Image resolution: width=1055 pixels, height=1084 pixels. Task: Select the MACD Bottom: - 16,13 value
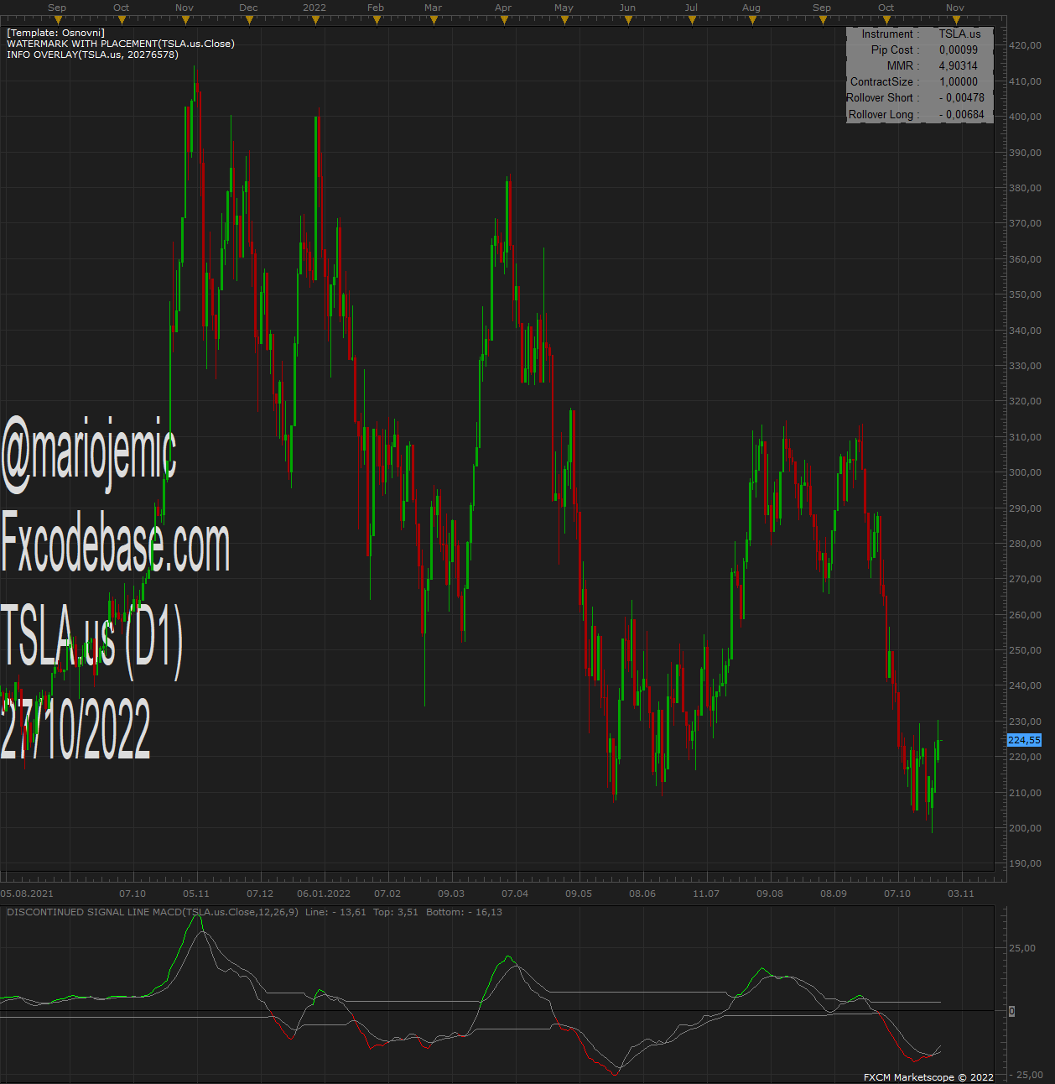point(464,912)
